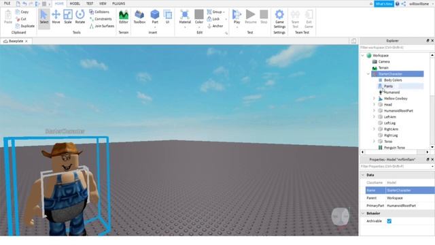Click the Paste button
The height and width of the screenshot is (245, 435).
8,16
